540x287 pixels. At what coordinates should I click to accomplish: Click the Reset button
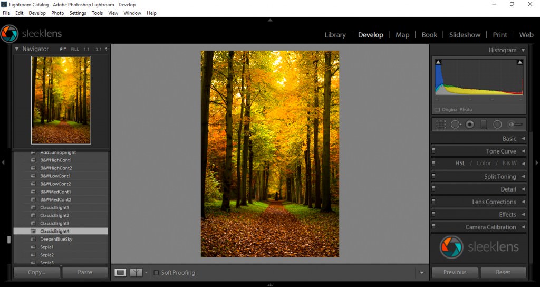(503, 272)
